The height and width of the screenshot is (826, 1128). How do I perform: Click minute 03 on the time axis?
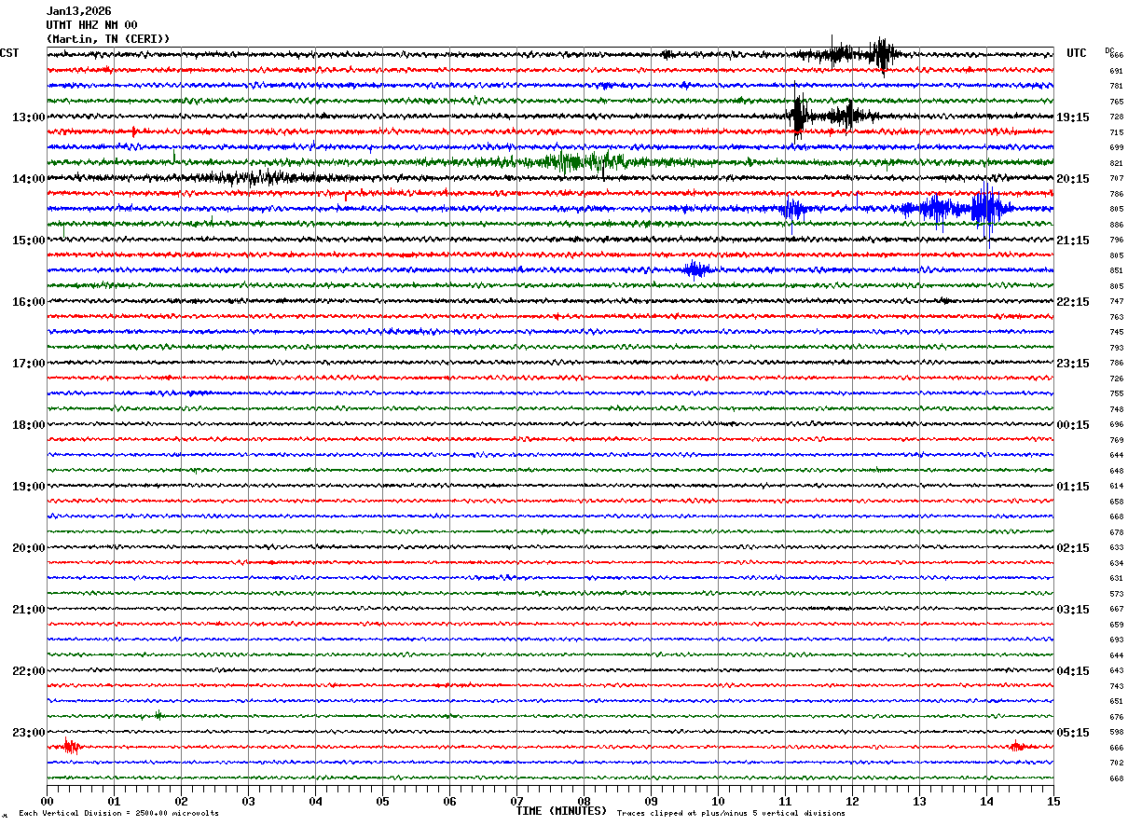(x=248, y=801)
